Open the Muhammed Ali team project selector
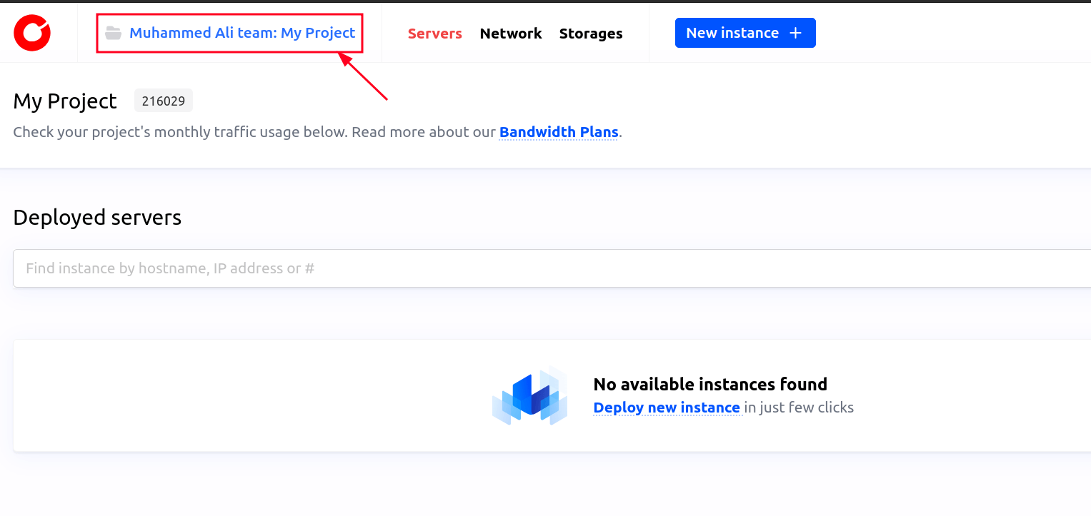 click(241, 33)
